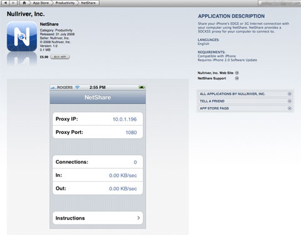Click the Version: 1.0 text
301x237 pixels.
pyautogui.click(x=49, y=46)
